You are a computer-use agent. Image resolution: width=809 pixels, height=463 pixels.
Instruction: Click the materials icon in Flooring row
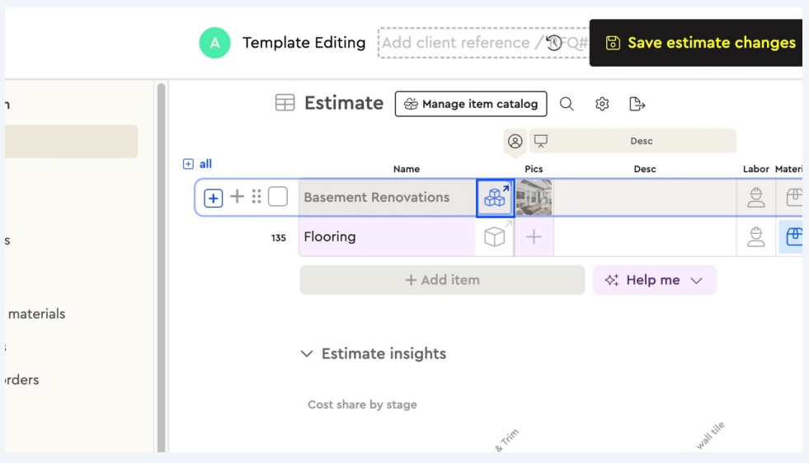coord(793,237)
